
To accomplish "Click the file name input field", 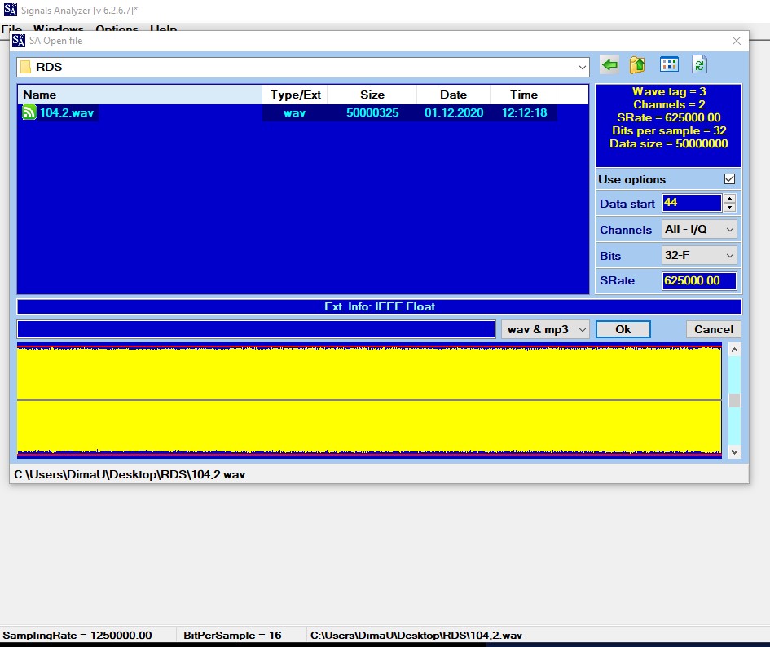I will pyautogui.click(x=256, y=330).
